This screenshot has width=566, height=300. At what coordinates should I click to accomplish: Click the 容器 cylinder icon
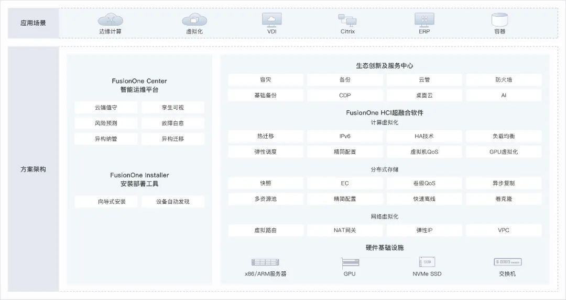499,20
